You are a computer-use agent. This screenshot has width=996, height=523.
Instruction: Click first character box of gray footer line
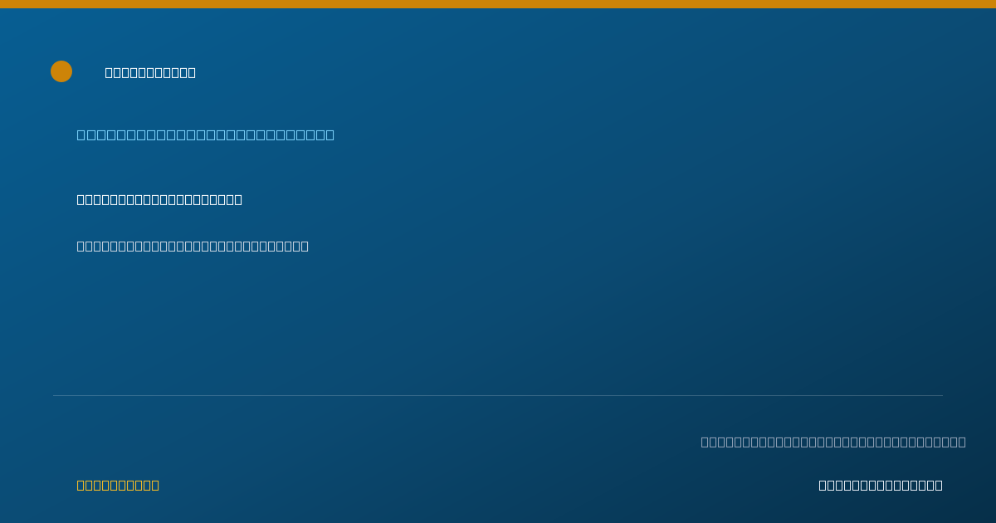click(705, 442)
